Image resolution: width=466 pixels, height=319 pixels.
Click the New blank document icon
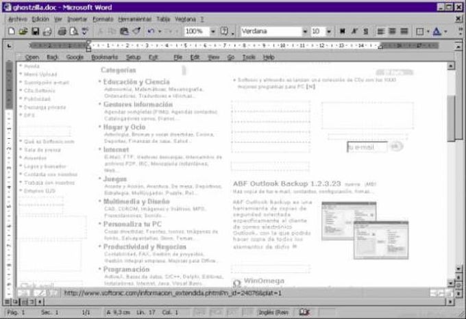[x=11, y=31]
